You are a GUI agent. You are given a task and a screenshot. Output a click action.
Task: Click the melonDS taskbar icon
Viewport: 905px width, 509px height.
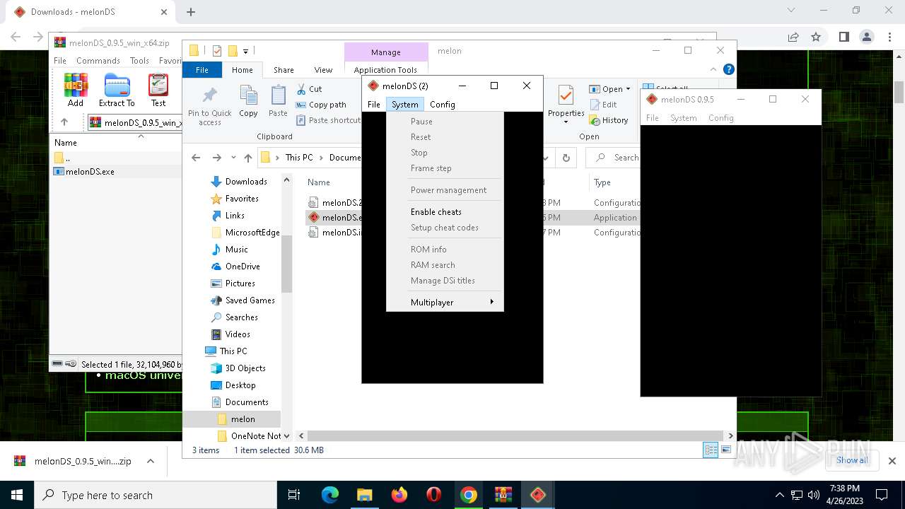click(538, 495)
